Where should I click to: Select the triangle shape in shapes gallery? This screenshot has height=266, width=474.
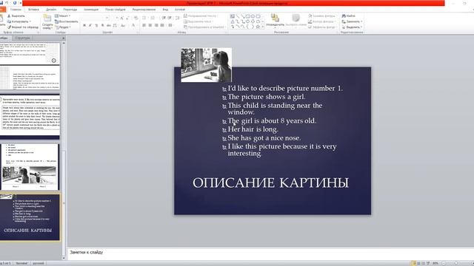(232, 21)
